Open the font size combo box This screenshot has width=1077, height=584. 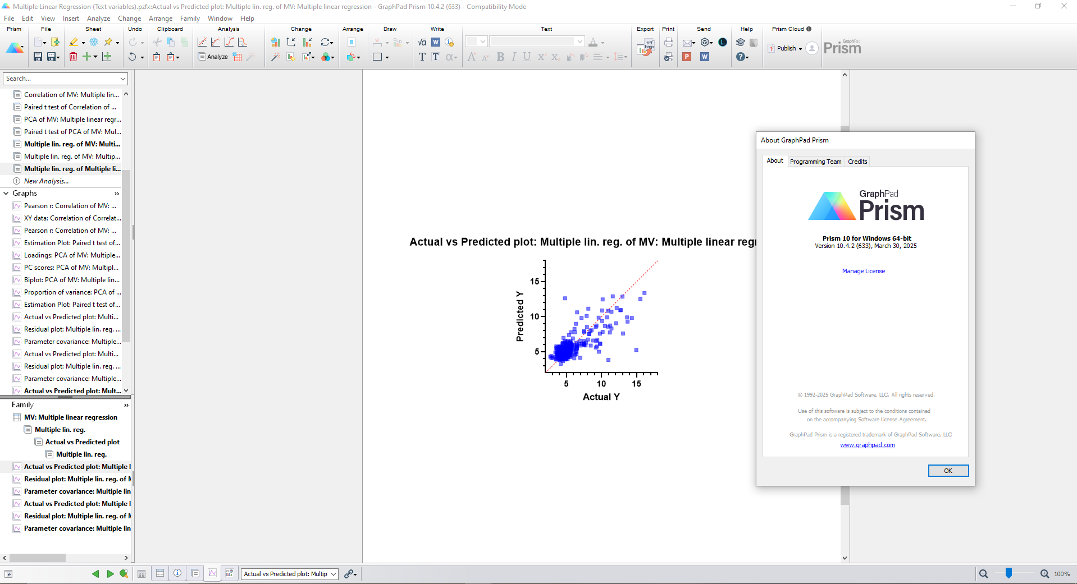(476, 42)
